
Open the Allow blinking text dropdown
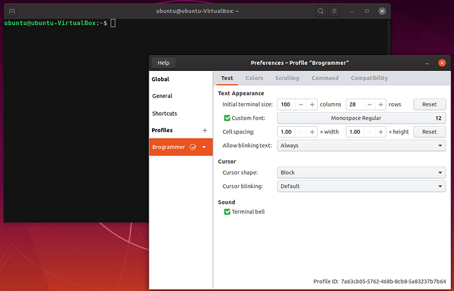pyautogui.click(x=361, y=146)
